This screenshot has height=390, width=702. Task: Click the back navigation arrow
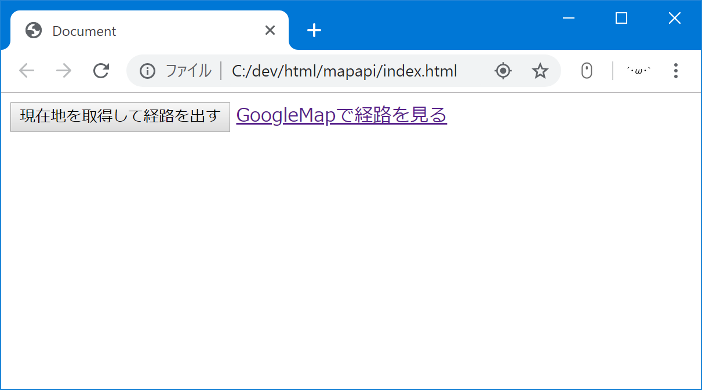click(x=26, y=70)
